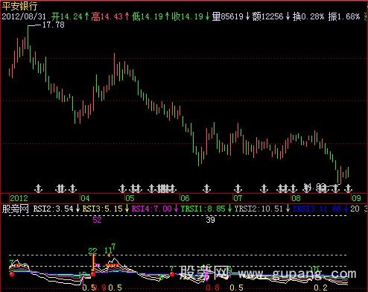Click the volume value 量85619
This screenshot has height=292, width=368.
(228, 16)
